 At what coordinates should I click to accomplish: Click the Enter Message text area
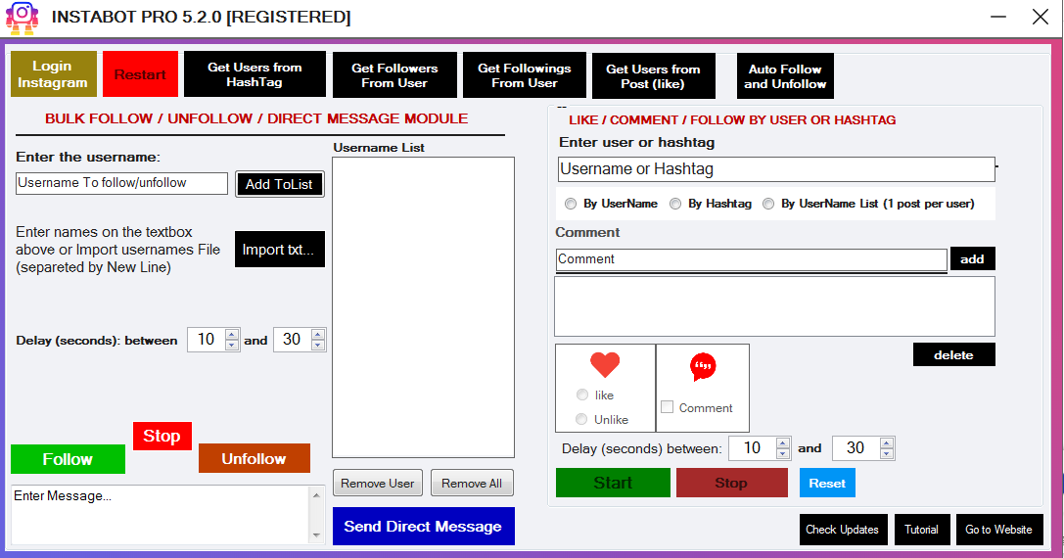pyautogui.click(x=161, y=514)
